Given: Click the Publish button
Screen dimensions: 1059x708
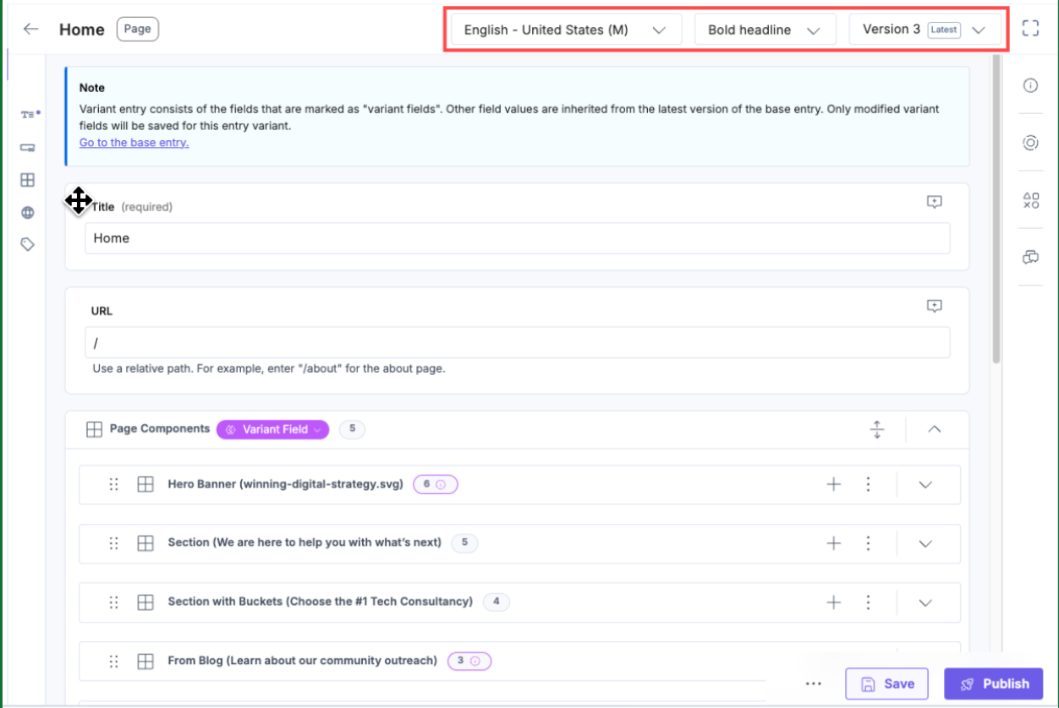Looking at the screenshot, I should point(994,683).
